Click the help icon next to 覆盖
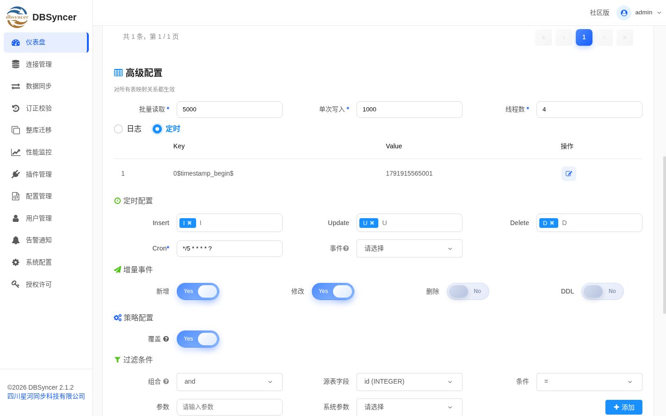 166,339
